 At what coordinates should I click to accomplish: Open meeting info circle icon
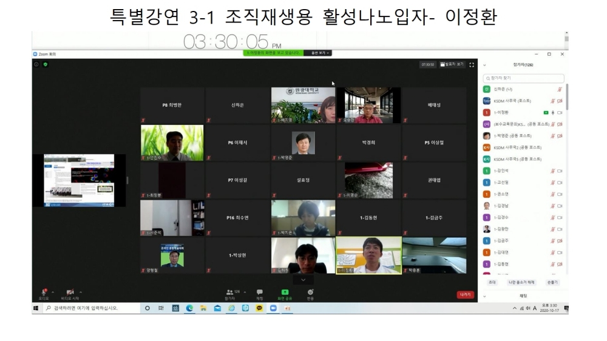pos(36,64)
